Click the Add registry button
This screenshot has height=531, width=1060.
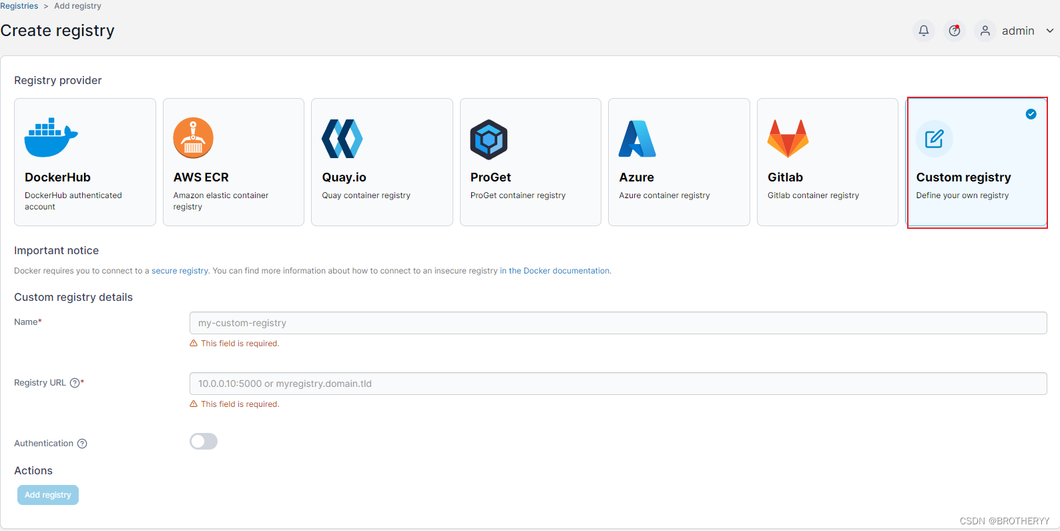(48, 495)
